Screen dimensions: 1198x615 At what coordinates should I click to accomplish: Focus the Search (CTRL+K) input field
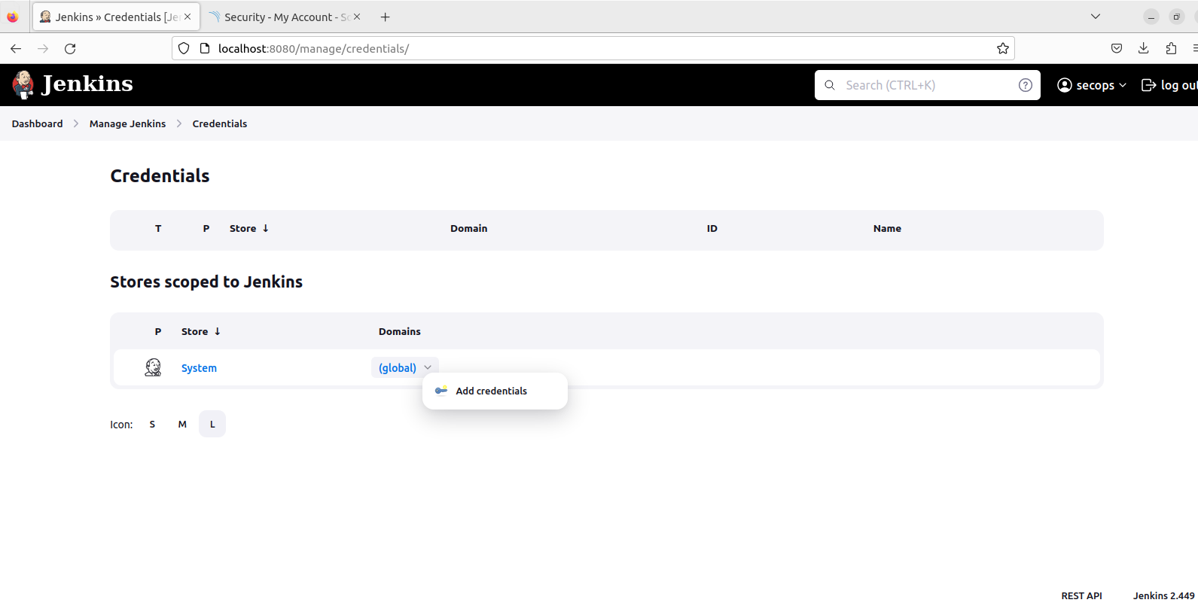[x=928, y=85]
